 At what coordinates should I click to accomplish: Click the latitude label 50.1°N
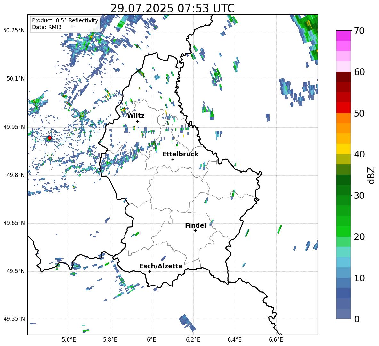(16, 79)
